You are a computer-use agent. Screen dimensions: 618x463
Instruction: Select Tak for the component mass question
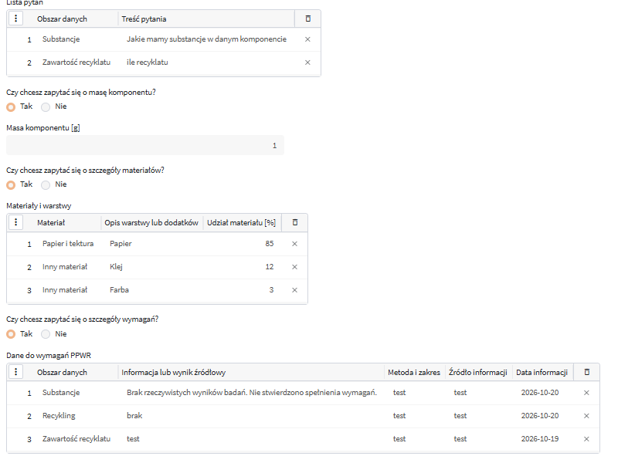coord(11,106)
